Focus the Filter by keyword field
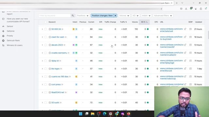The width and height of the screenshot is (209, 117). coord(55,16)
